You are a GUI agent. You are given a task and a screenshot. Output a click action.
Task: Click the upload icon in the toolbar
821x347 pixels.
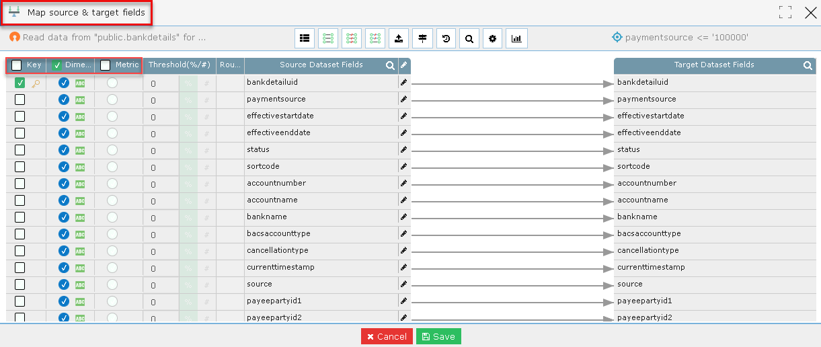tap(399, 38)
